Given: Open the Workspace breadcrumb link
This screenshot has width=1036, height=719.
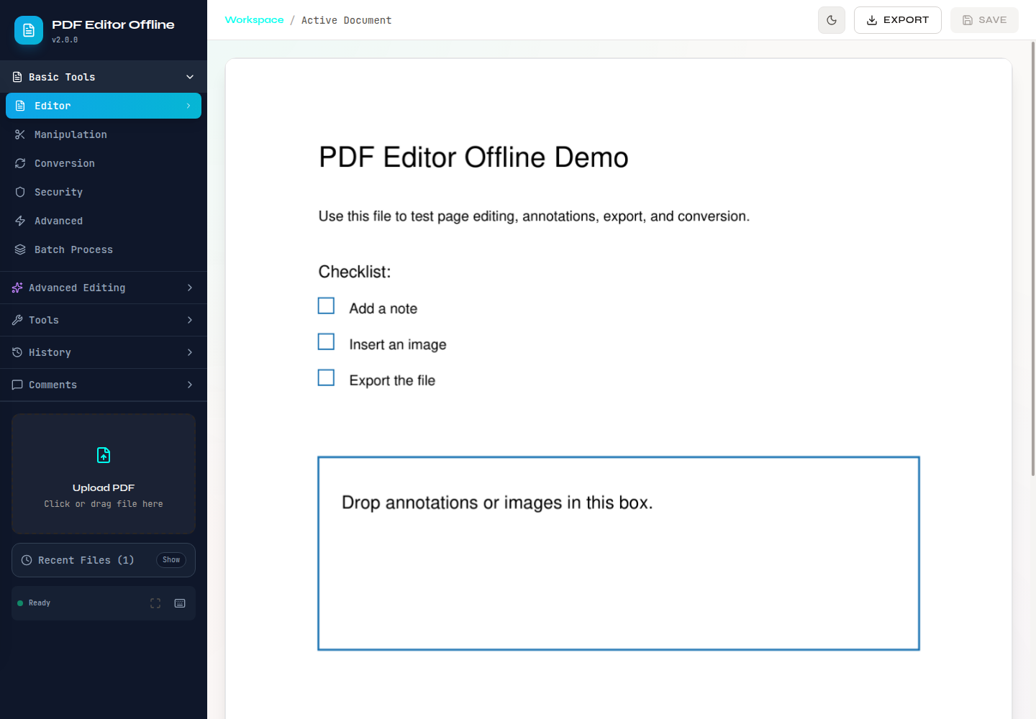Looking at the screenshot, I should click(254, 20).
